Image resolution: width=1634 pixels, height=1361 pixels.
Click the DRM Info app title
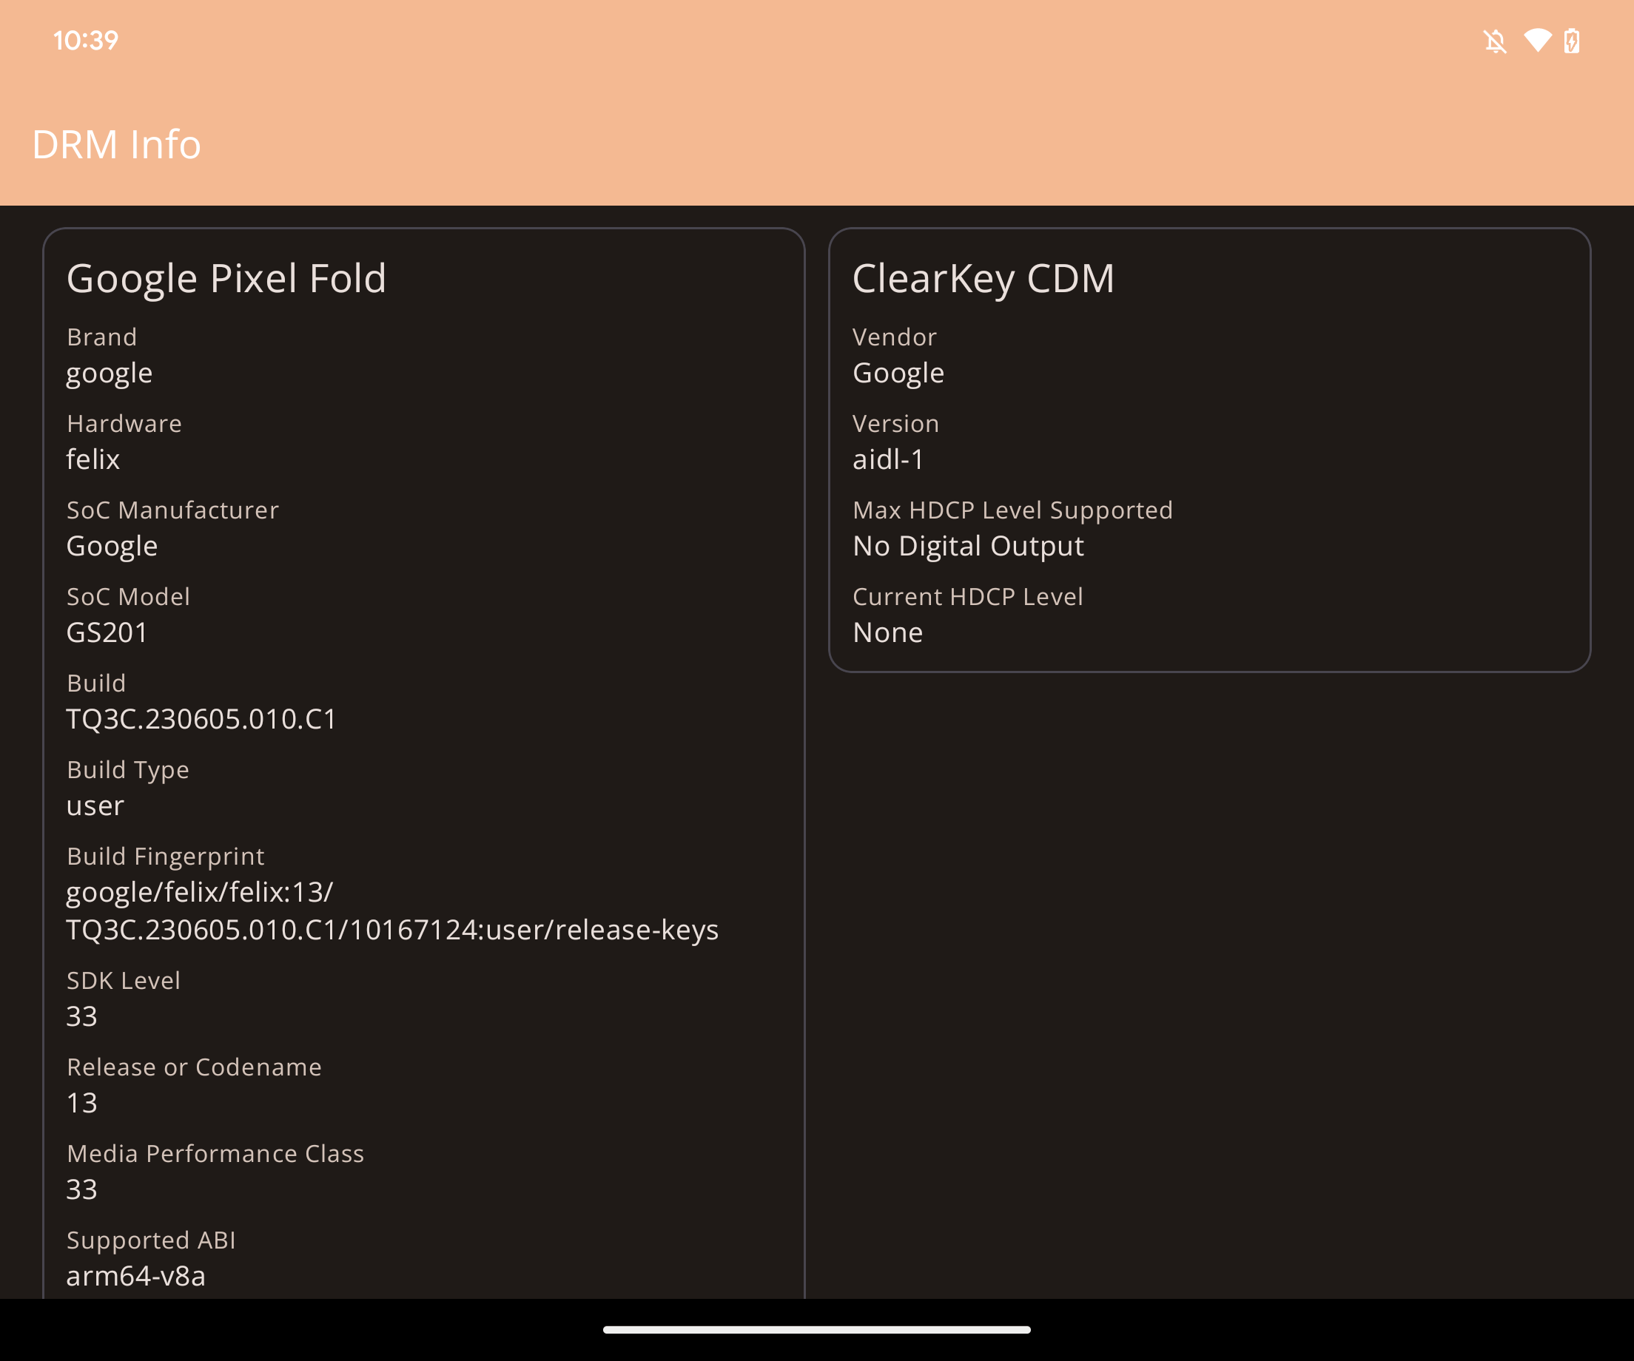[117, 145]
